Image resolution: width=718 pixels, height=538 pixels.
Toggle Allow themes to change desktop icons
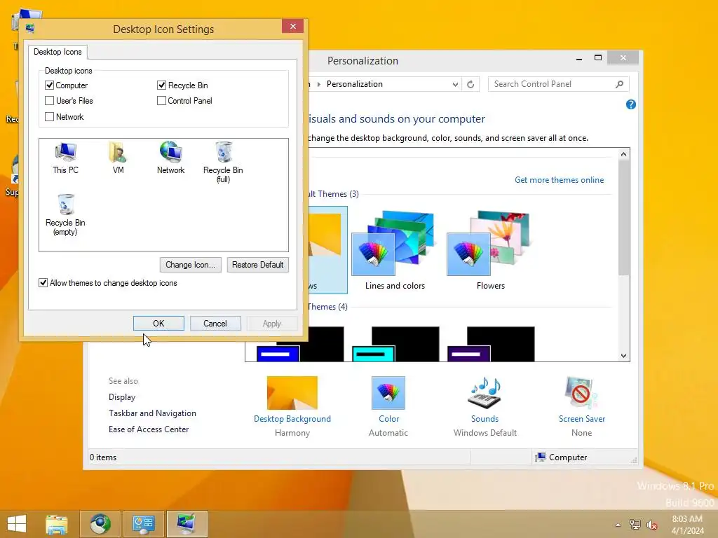coord(43,283)
